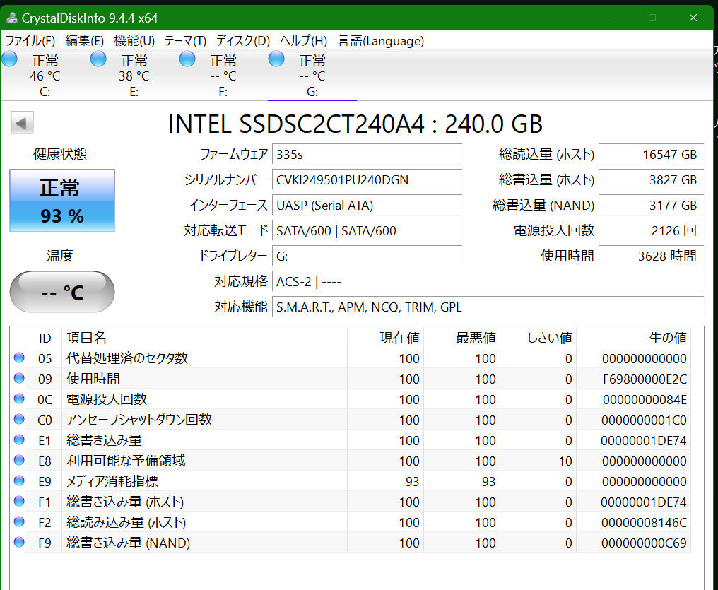Click the previous disk arrow button

(22, 124)
